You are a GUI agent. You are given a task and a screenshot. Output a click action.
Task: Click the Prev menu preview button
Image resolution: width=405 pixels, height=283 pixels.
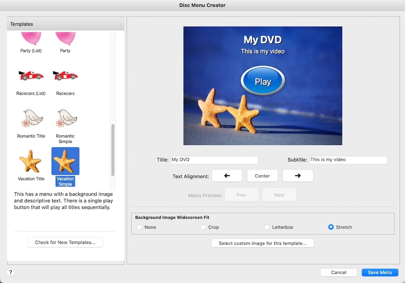pos(241,195)
